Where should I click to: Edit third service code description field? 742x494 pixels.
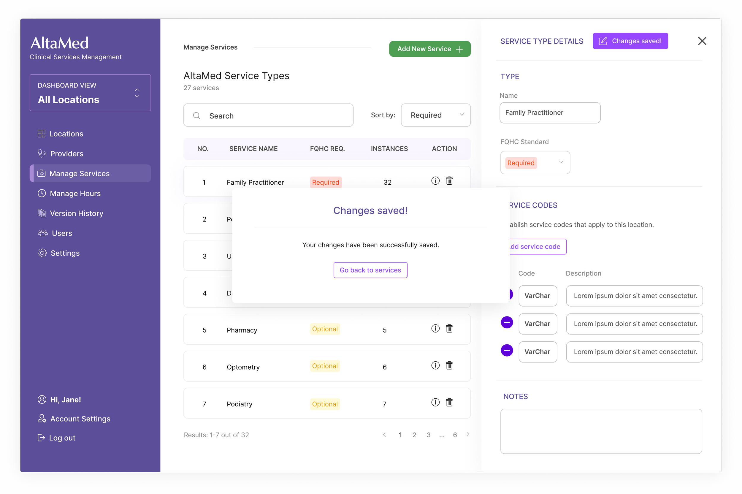634,352
